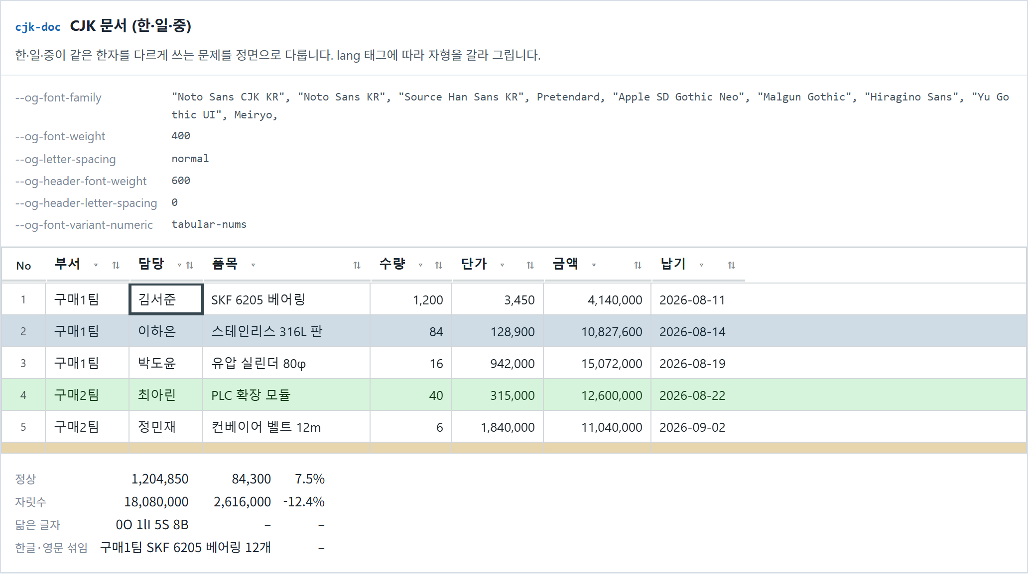Click the sort icon in 품목 column header
The image size is (1028, 574).
pos(357,265)
